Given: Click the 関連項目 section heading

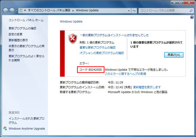Looking at the screenshot, I should (x=14, y=112).
